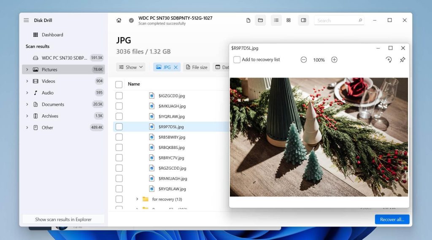Select grid thumbnails view icon
This screenshot has height=240, width=432.
289,20
